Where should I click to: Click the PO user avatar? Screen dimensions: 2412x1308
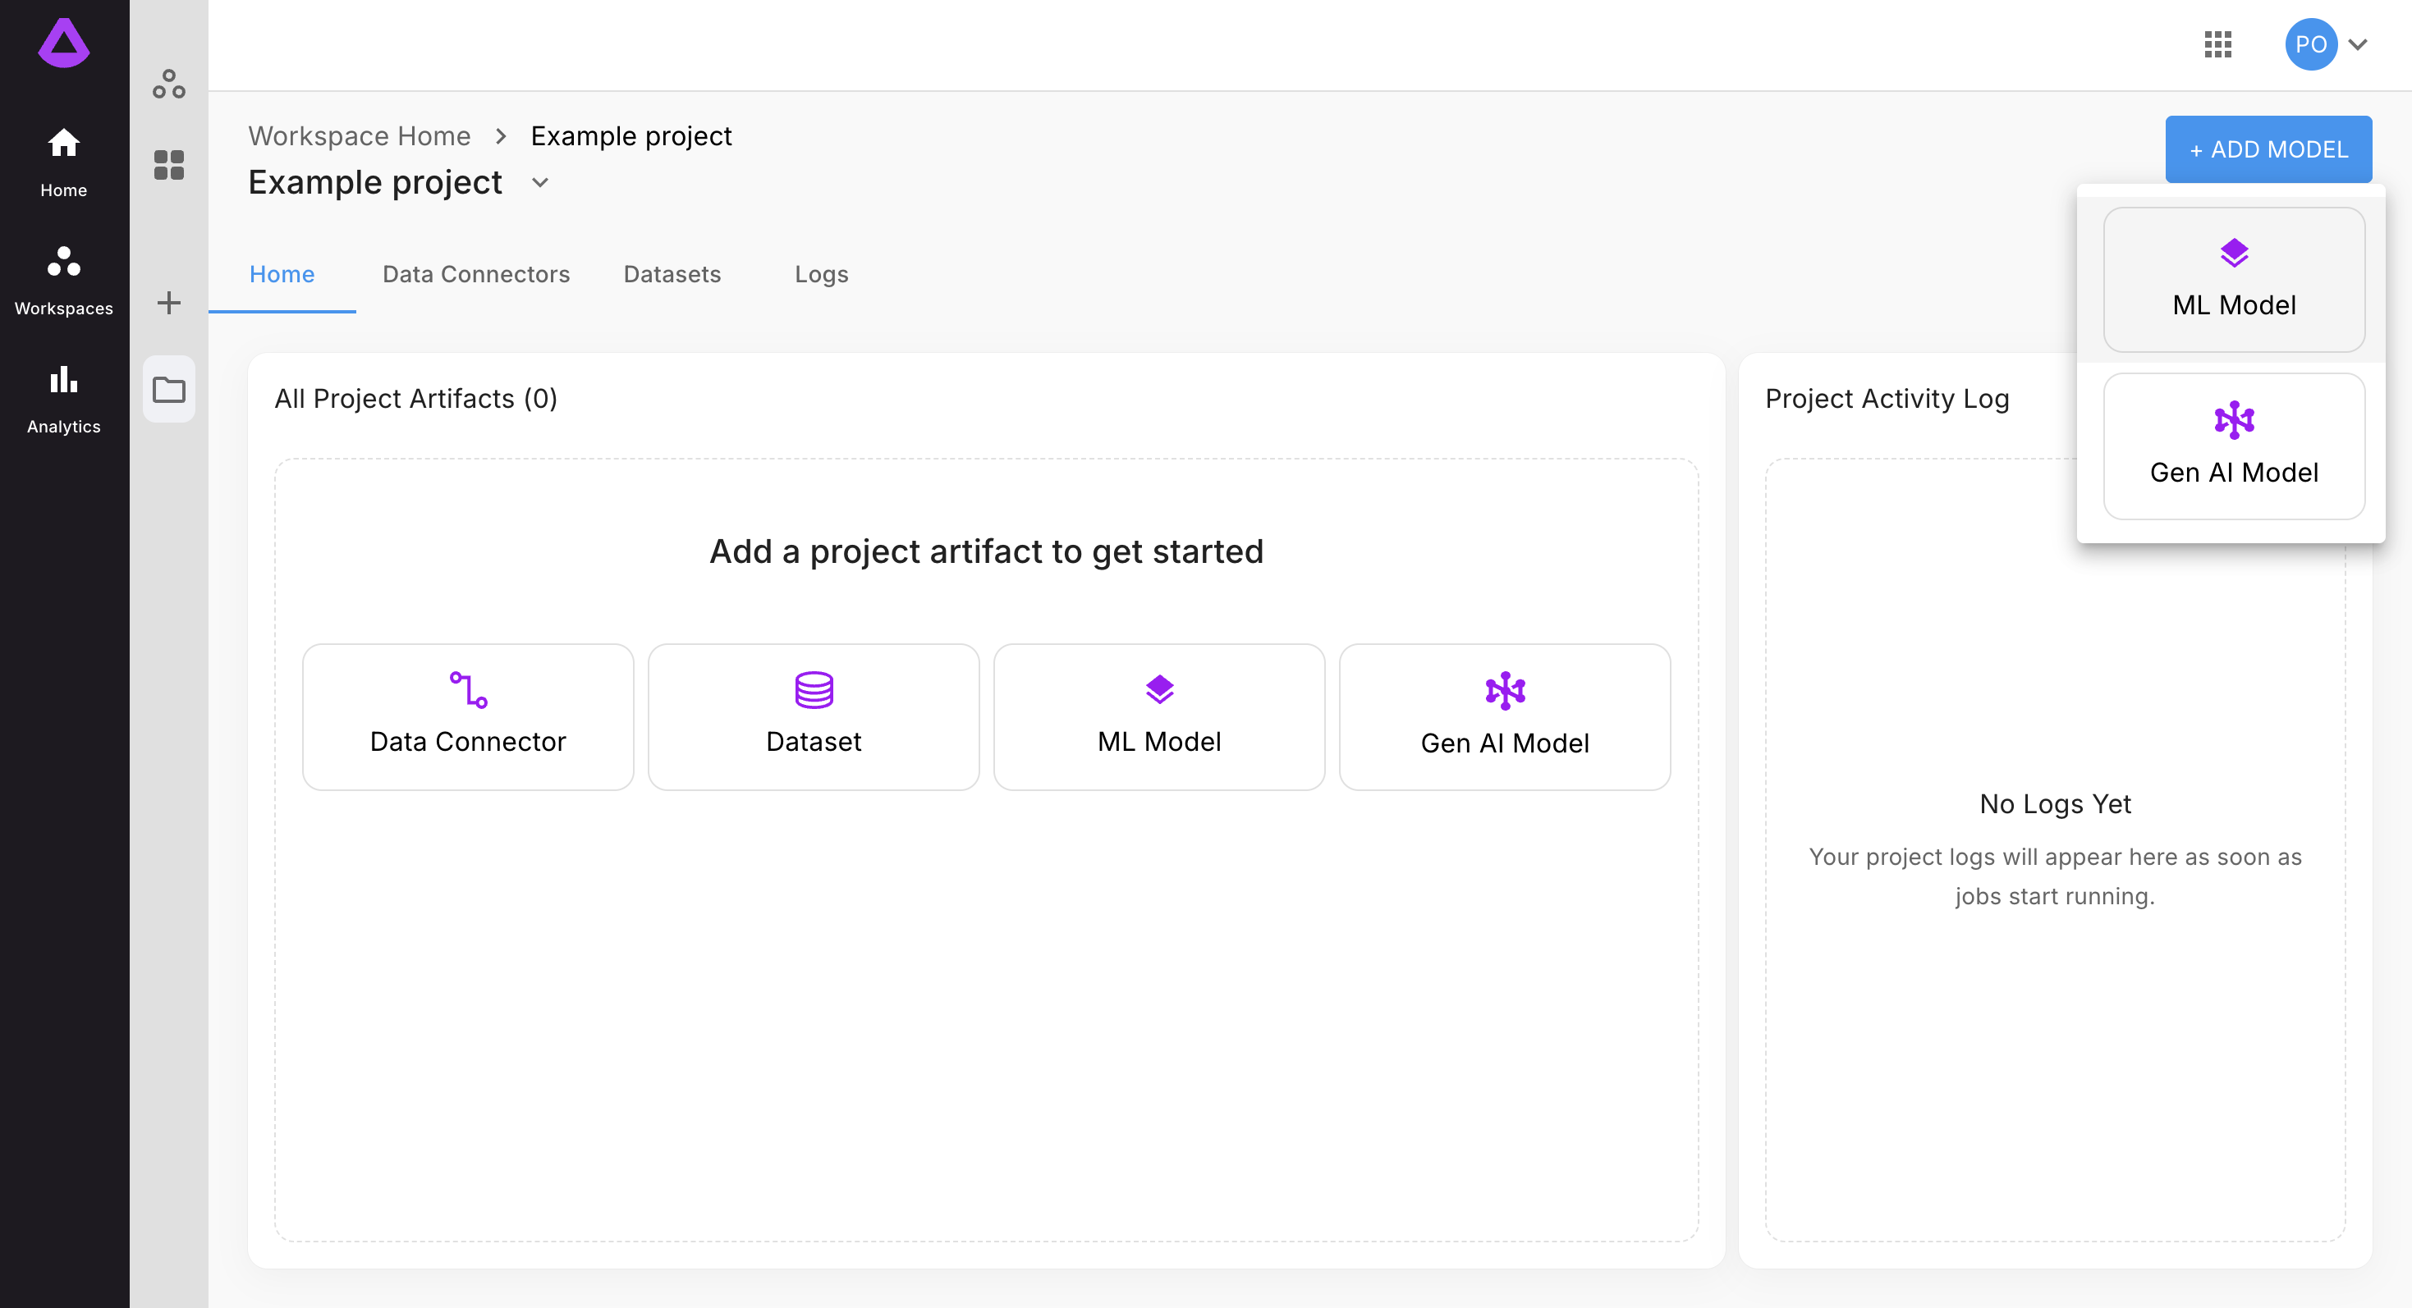[2310, 44]
